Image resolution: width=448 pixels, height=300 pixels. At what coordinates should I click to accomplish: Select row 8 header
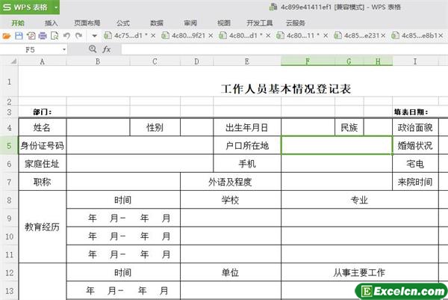coord(9,200)
